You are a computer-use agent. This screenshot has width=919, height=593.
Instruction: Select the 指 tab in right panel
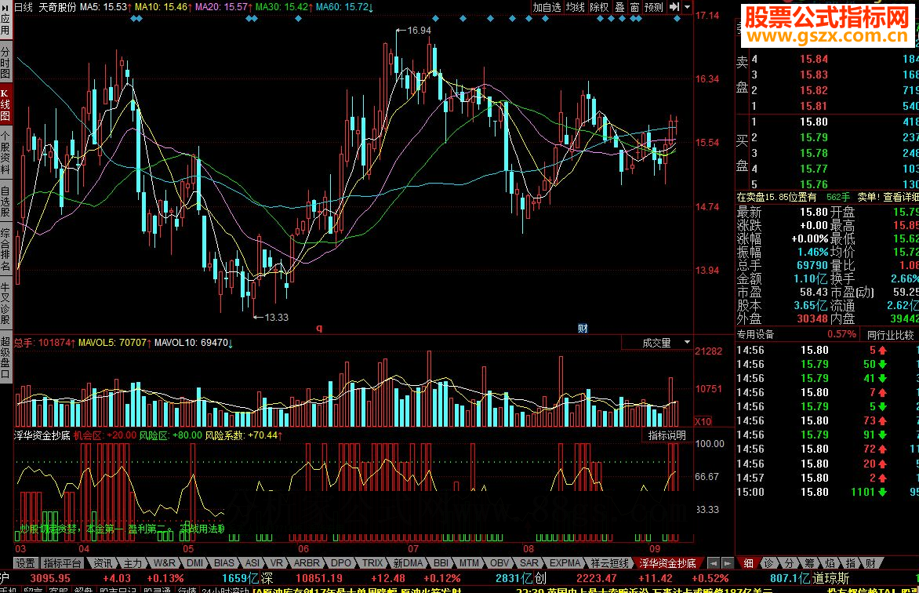point(850,563)
